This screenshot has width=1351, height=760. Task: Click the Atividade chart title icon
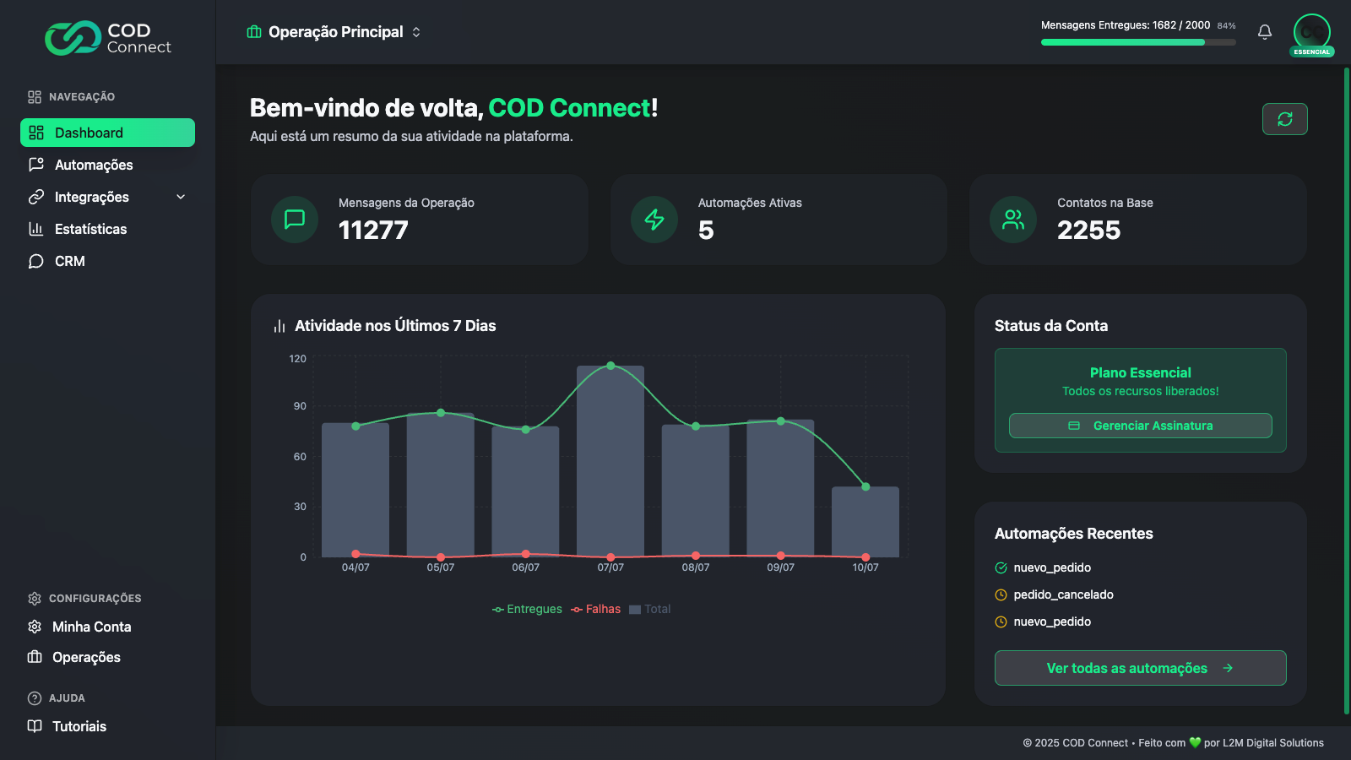click(x=279, y=326)
